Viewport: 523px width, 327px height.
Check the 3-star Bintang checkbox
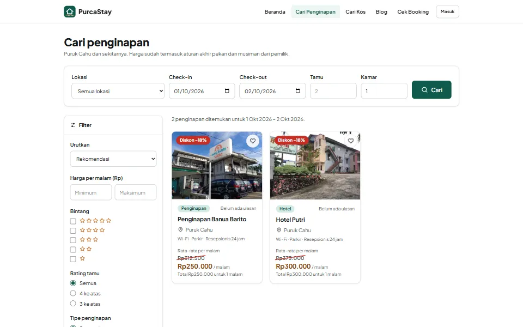pyautogui.click(x=73, y=240)
